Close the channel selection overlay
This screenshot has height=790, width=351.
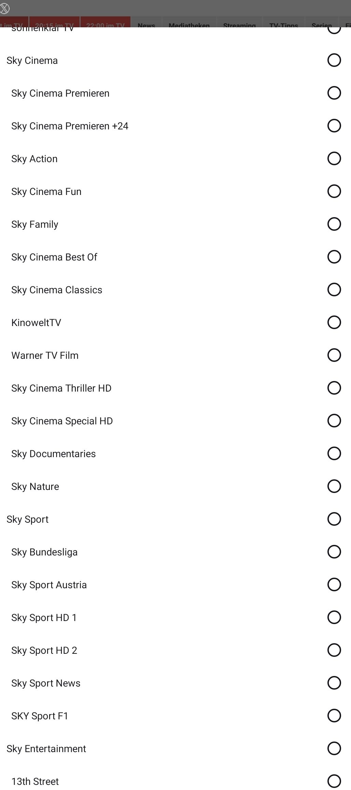click(4, 8)
